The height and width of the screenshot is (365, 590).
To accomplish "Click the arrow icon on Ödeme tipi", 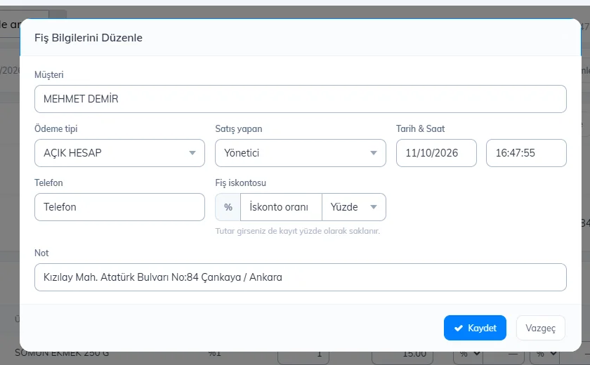I will click(192, 153).
